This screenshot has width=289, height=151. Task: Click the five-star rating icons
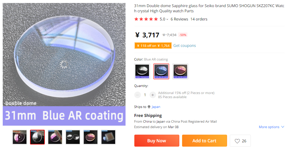click(x=146, y=19)
